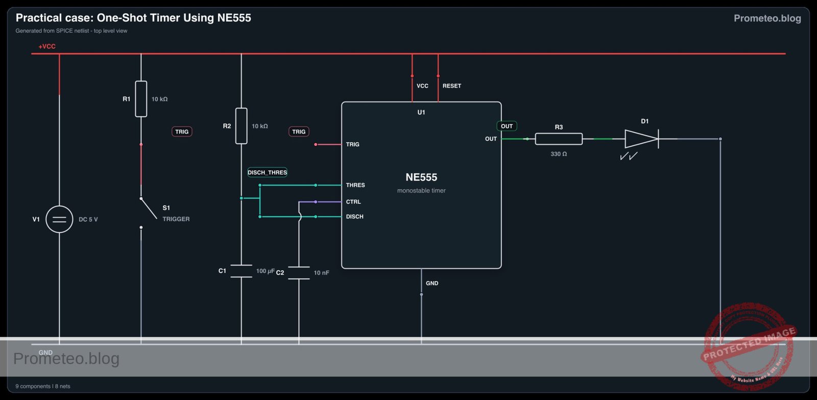The width and height of the screenshot is (817, 400).
Task: Click the '10 nF' capacitor value
Action: pos(321,273)
